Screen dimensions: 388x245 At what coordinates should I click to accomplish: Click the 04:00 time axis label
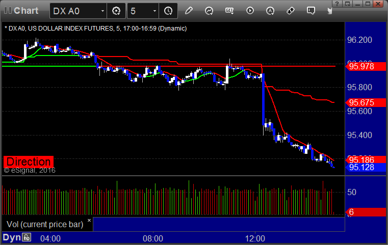pos(50,238)
